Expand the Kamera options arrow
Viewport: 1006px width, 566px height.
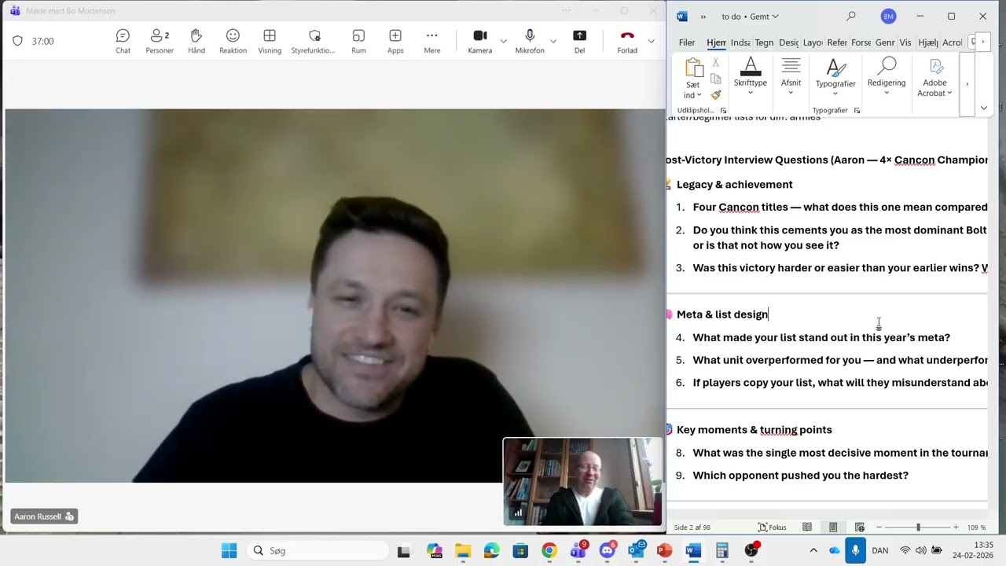(503, 41)
